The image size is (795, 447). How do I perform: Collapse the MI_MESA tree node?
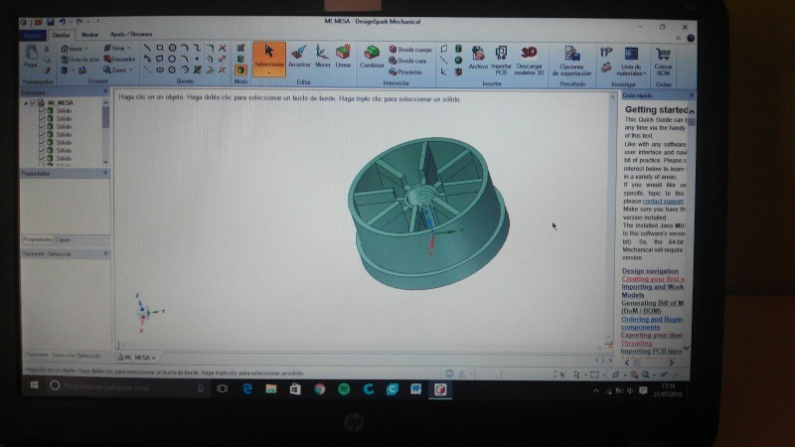coord(26,103)
